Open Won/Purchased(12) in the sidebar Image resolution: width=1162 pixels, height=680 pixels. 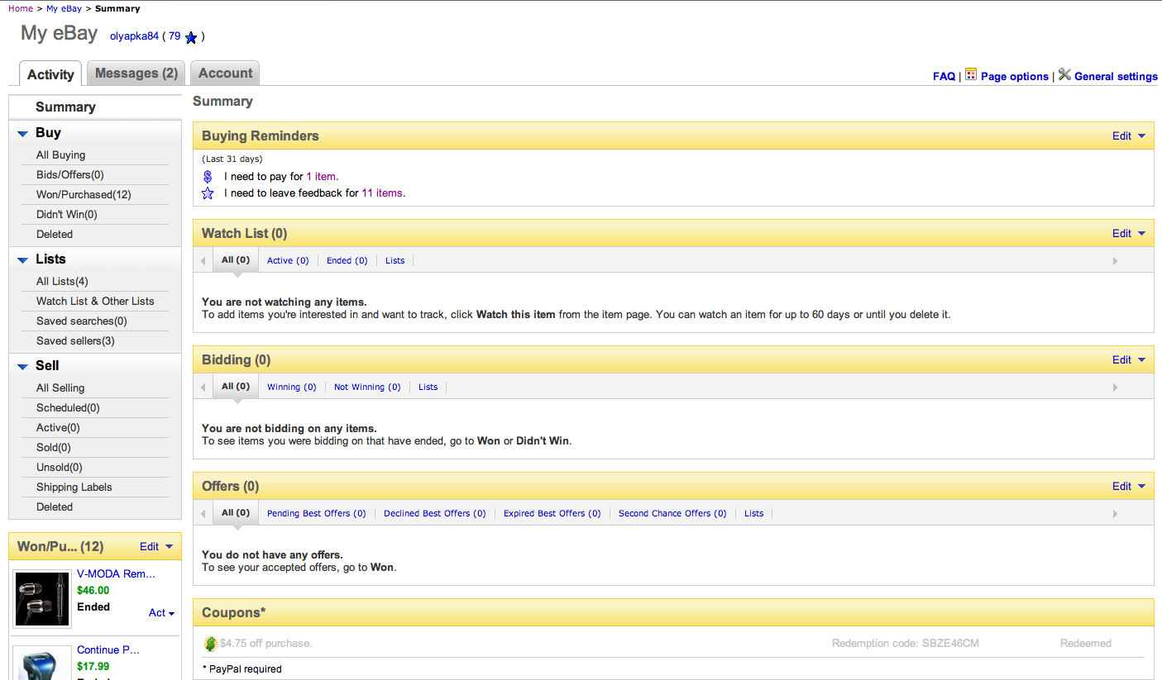tap(84, 195)
